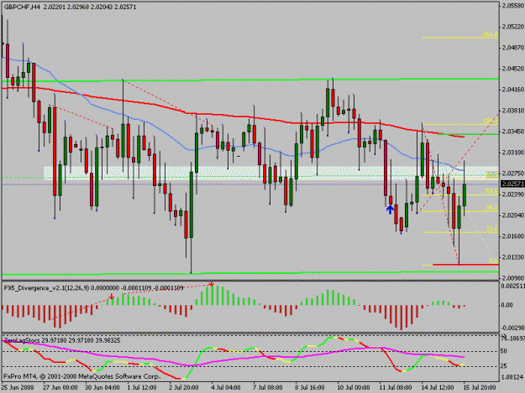Click the 11 Jul 08:00 time label
This screenshot has height=393, width=525.
(x=396, y=387)
